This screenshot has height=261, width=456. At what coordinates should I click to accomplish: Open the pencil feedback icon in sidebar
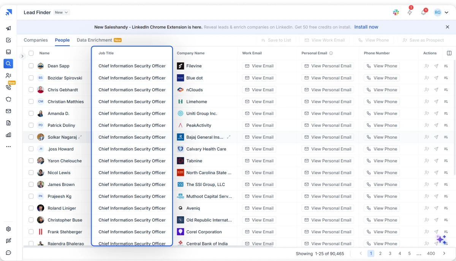point(8,241)
